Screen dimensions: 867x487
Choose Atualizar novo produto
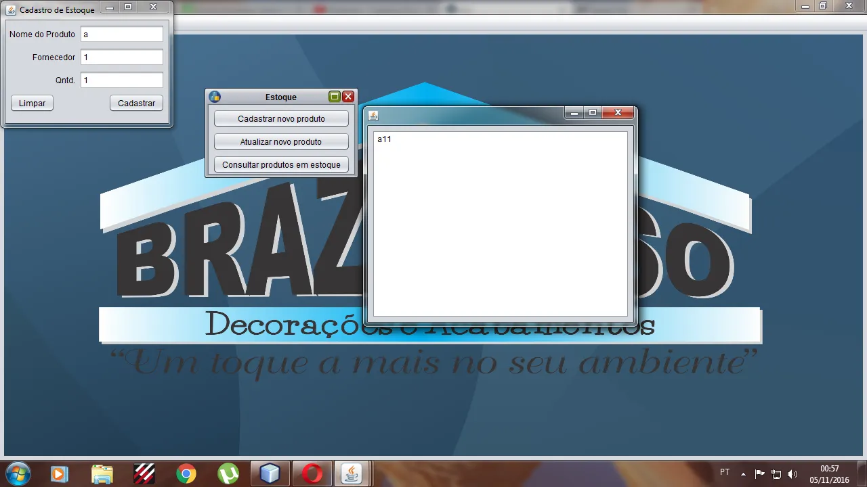(x=281, y=142)
